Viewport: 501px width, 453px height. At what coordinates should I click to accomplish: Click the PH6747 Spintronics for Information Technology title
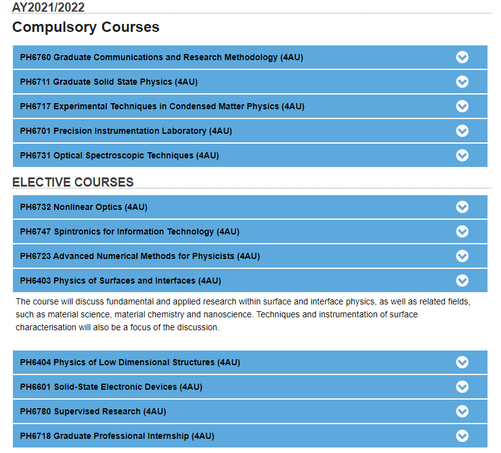[130, 231]
